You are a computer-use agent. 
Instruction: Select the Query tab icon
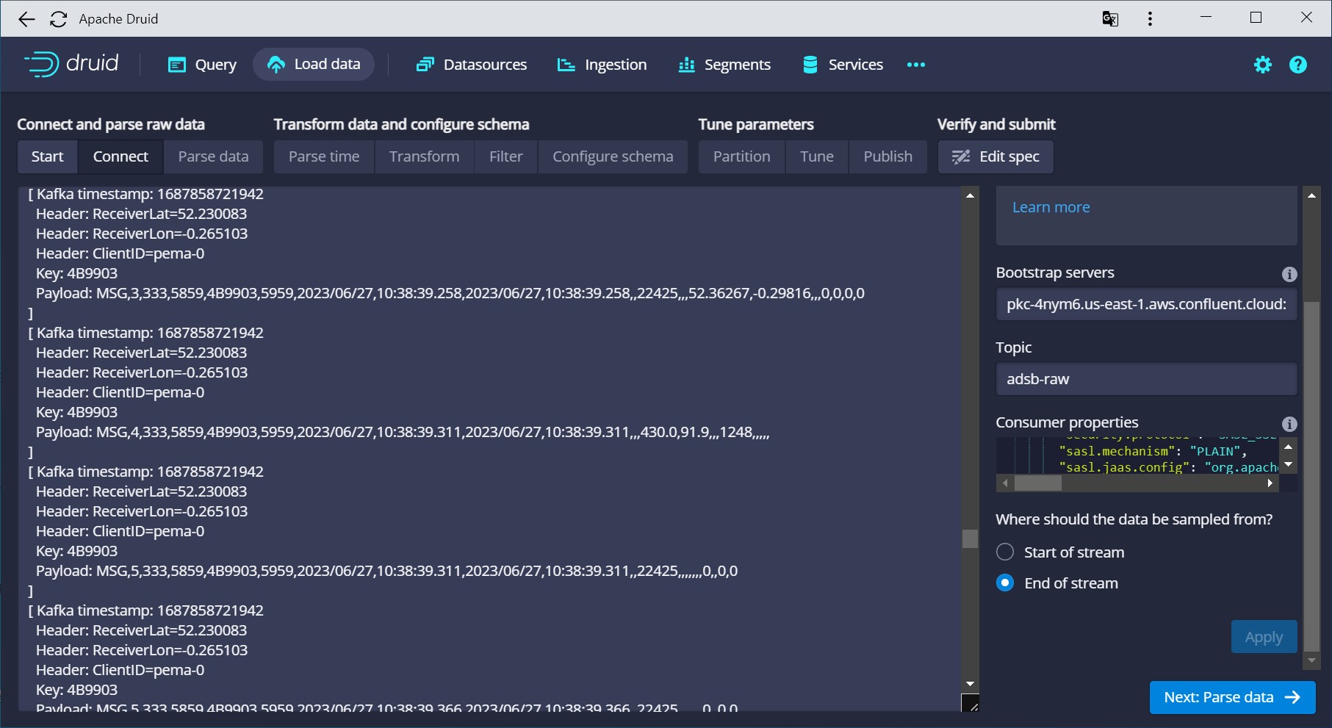tap(176, 65)
